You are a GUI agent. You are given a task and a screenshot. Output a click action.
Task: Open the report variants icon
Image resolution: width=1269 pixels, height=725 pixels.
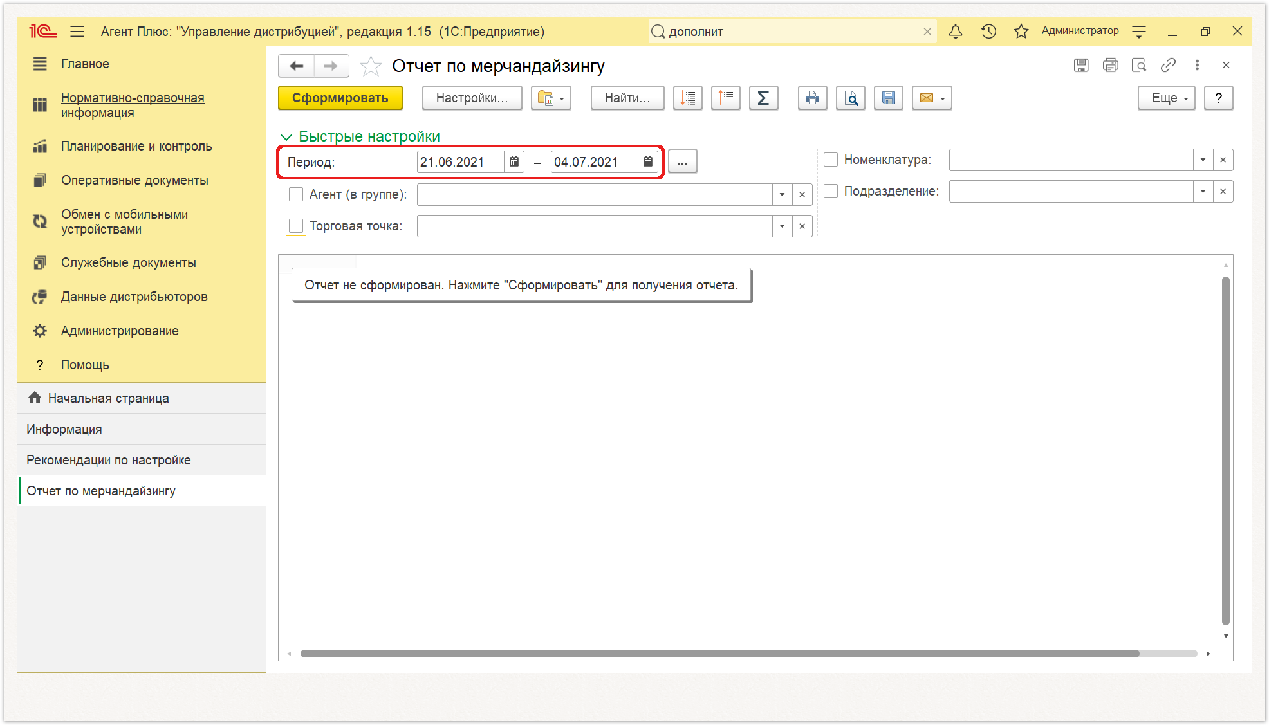(x=551, y=98)
